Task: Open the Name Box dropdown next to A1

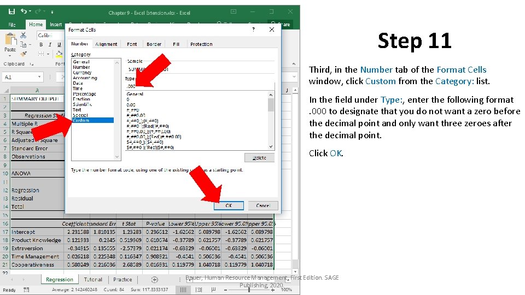Action: (39, 77)
